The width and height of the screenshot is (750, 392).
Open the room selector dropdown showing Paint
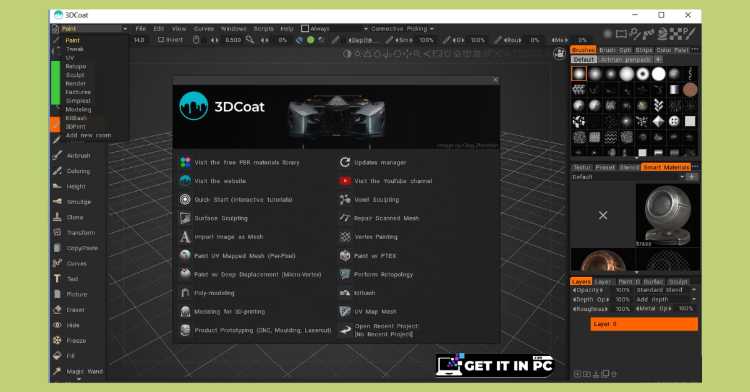94,29
